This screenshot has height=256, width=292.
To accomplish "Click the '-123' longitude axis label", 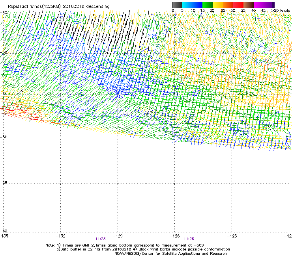I will point(232,236).
